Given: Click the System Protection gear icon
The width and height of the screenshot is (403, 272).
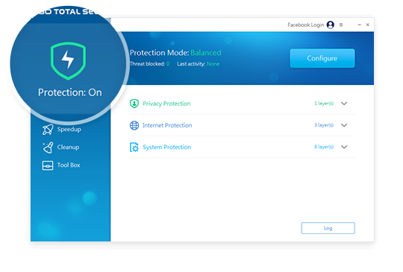Looking at the screenshot, I should (x=134, y=147).
